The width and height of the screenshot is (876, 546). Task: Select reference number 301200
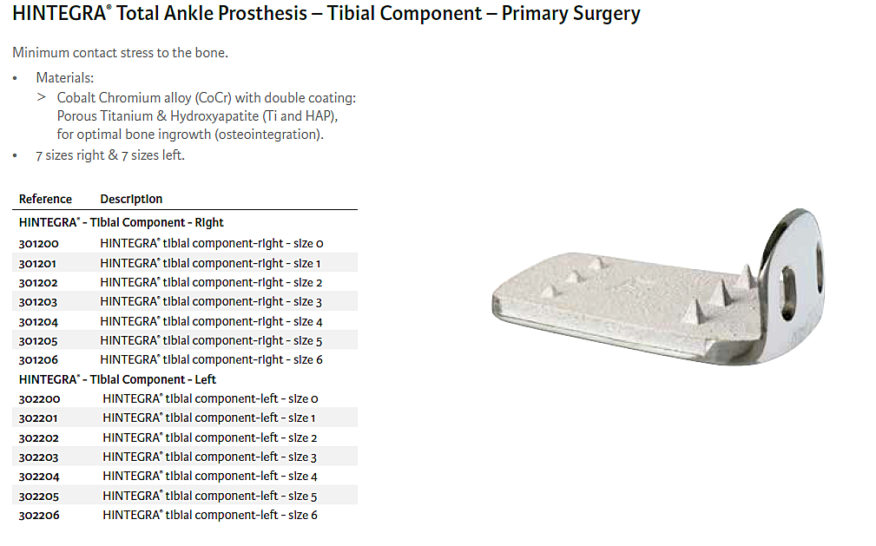[x=39, y=244]
